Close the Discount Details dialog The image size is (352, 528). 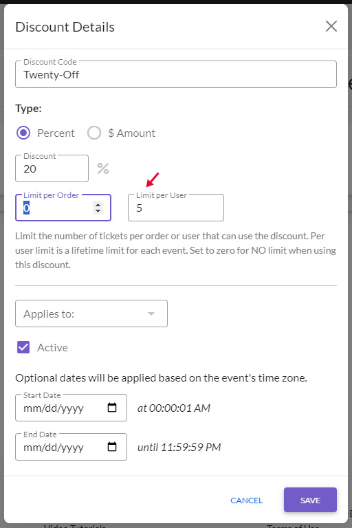point(331,26)
